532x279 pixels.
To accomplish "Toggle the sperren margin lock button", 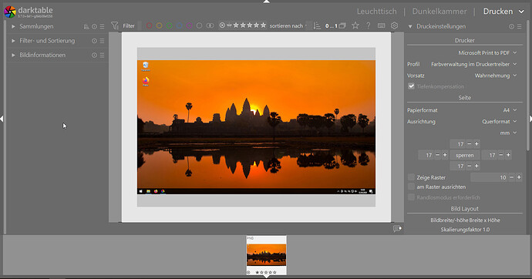I will (465, 155).
